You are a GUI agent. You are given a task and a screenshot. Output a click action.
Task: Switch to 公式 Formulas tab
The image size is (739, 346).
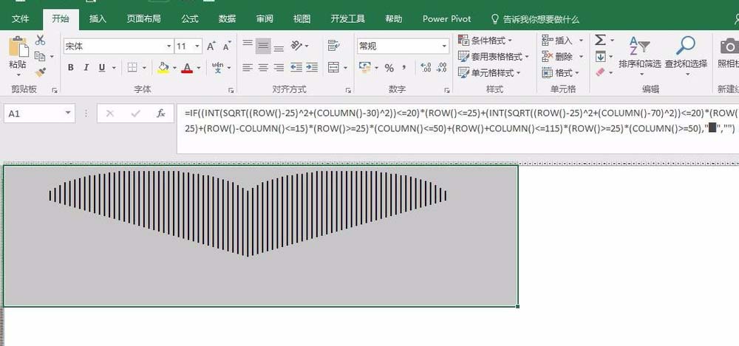(x=190, y=19)
